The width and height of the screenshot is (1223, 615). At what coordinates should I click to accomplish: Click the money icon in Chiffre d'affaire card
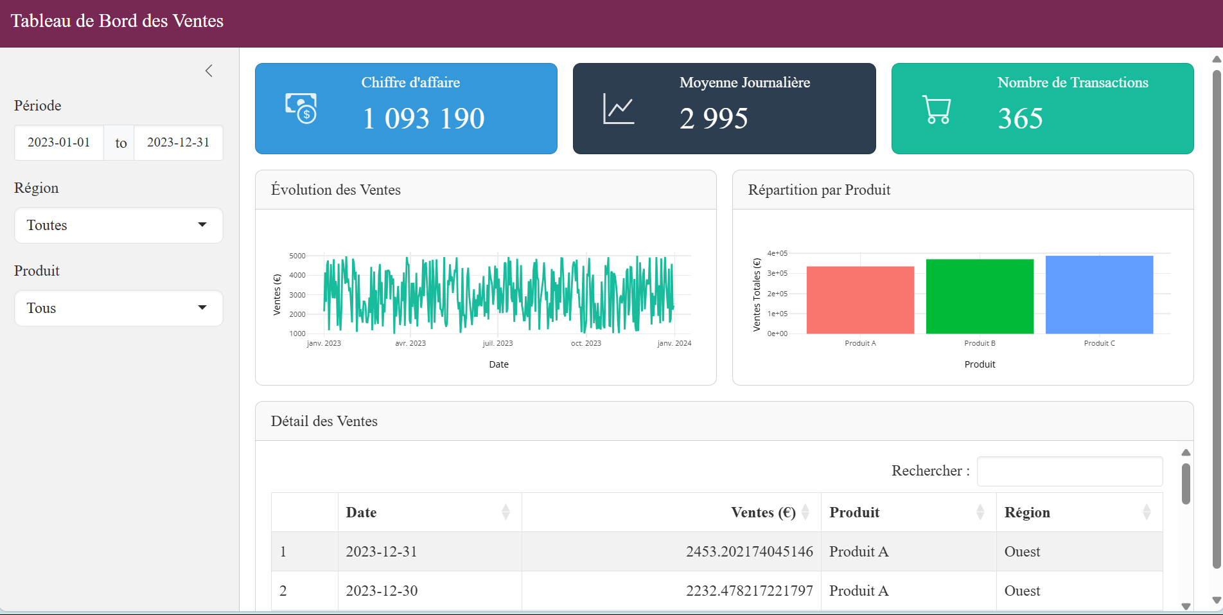[x=301, y=109]
